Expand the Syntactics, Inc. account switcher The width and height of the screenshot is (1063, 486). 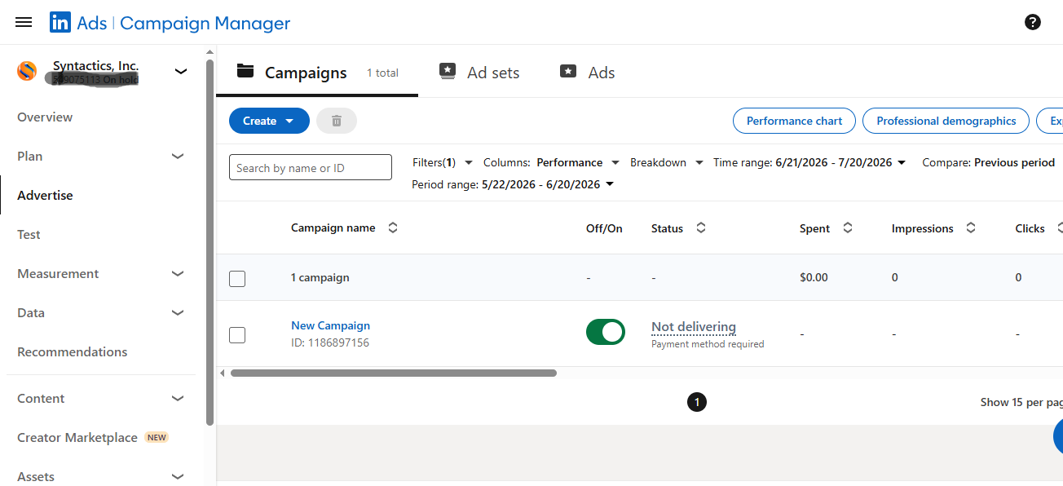tap(181, 72)
